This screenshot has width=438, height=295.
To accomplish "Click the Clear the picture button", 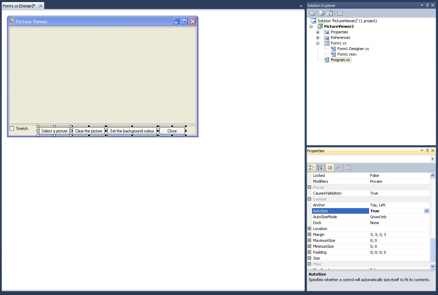I will (89, 131).
